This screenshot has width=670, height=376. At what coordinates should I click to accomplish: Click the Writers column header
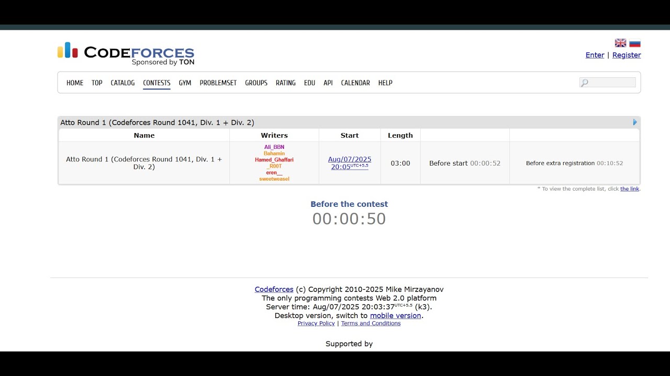(274, 135)
